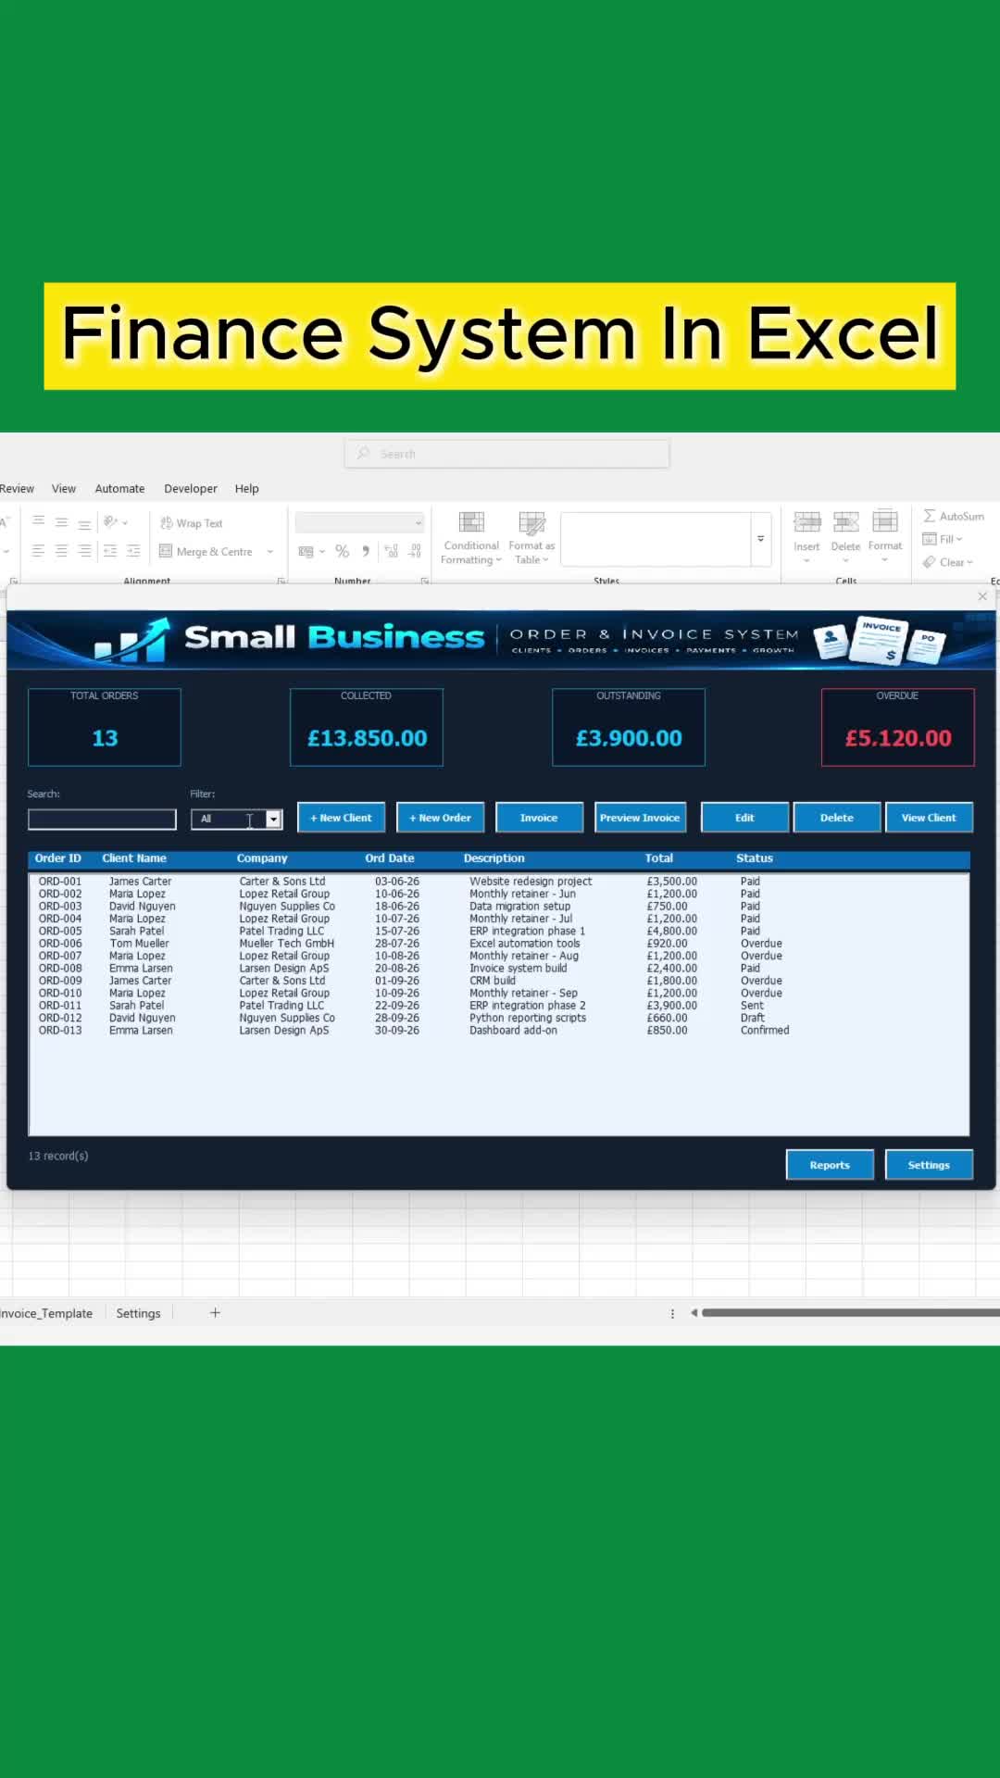Open the Developer ribbon tab
The height and width of the screenshot is (1778, 1000).
pos(191,489)
